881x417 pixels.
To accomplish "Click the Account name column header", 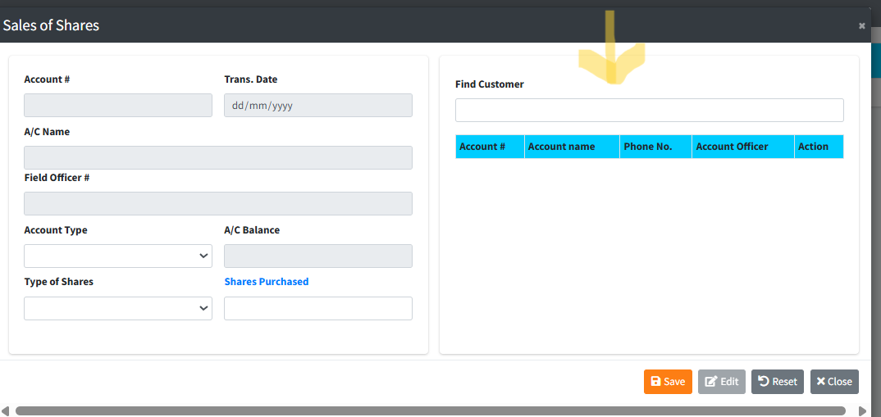I will click(572, 147).
